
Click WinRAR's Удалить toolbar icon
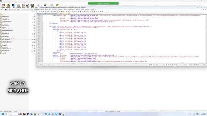click(x=23, y=5)
